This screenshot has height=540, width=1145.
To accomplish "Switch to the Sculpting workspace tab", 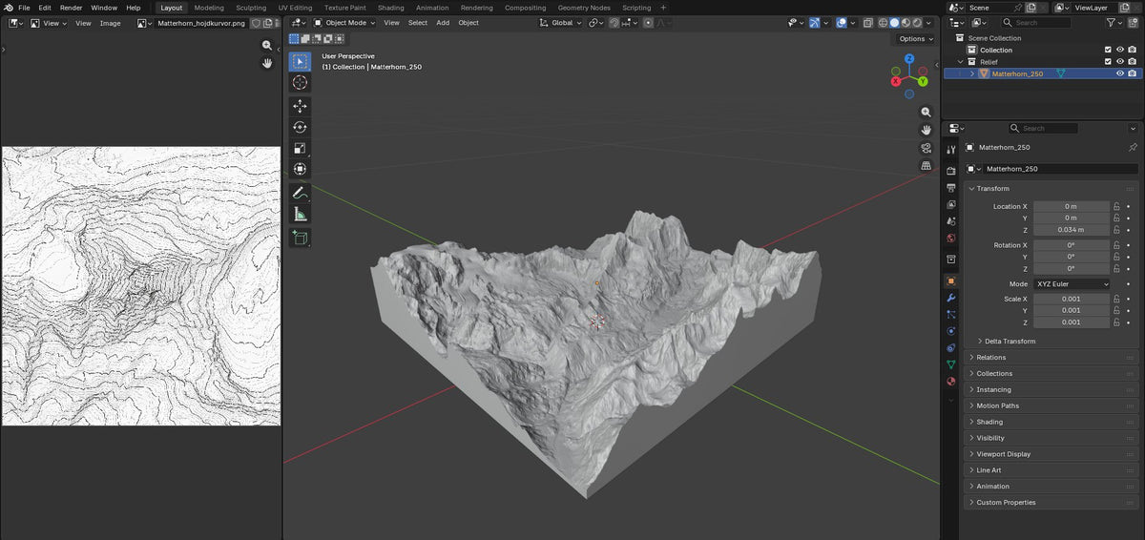I will coord(251,8).
